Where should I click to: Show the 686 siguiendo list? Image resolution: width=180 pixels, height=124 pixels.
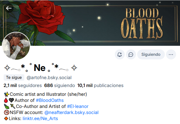[x=59, y=85]
